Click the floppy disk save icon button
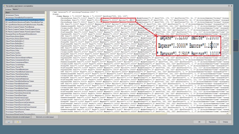This screenshot has height=134, width=239. [9, 122]
